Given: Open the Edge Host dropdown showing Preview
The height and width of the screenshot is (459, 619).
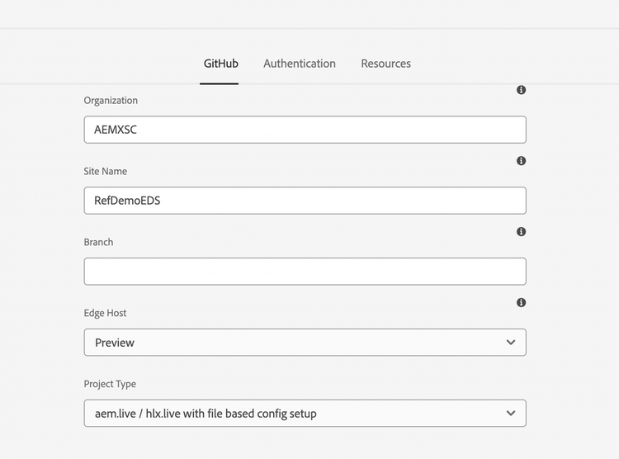Looking at the screenshot, I should coord(305,343).
